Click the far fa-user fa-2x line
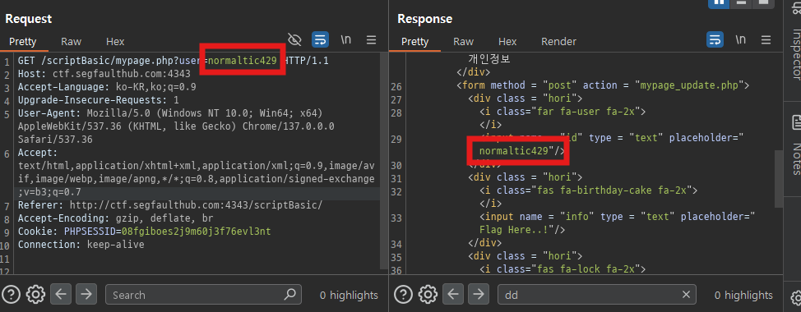The image size is (801, 312). click(563, 112)
